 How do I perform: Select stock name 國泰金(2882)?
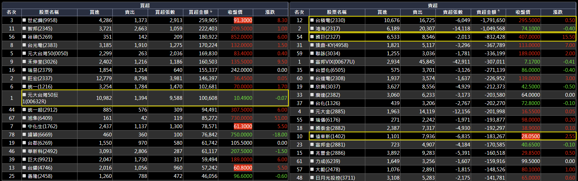pos(330,128)
